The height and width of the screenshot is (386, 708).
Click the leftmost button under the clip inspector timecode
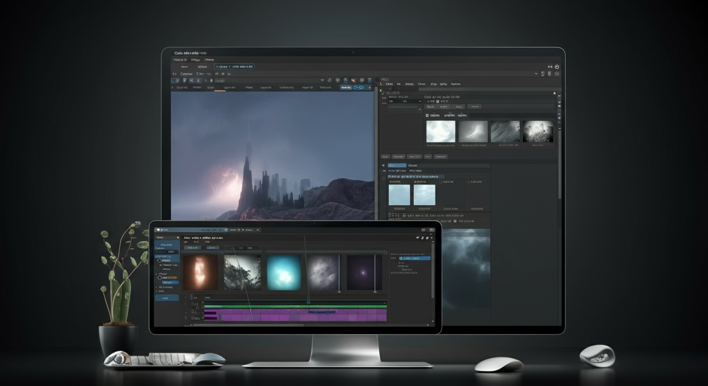click(430, 107)
